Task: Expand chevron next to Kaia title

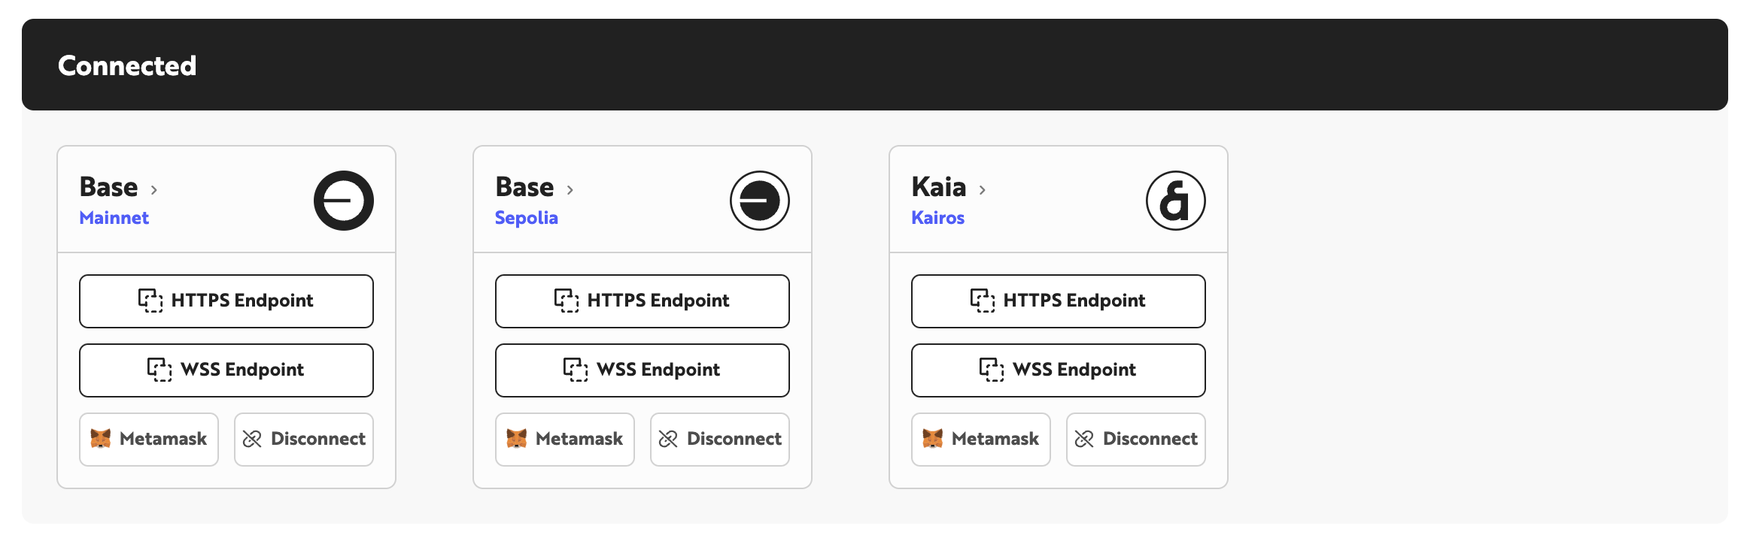Action: pyautogui.click(x=982, y=190)
